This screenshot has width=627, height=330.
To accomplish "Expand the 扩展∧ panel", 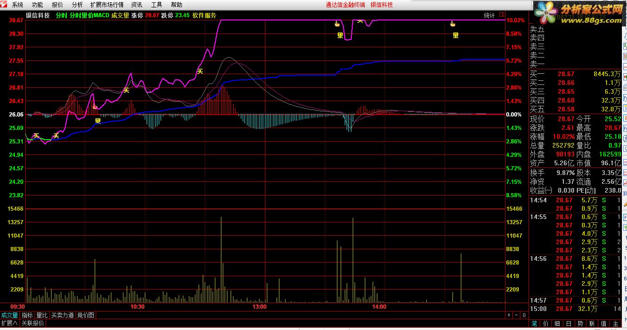I will point(9,323).
